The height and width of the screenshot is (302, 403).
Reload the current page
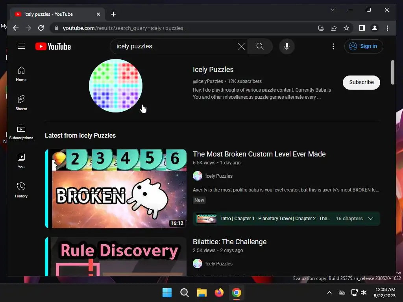click(41, 28)
